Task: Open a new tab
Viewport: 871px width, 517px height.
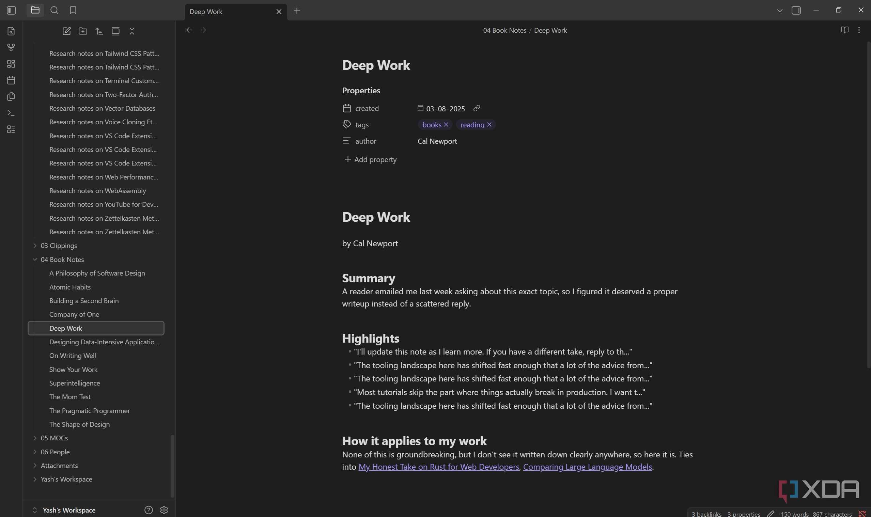Action: click(x=297, y=11)
